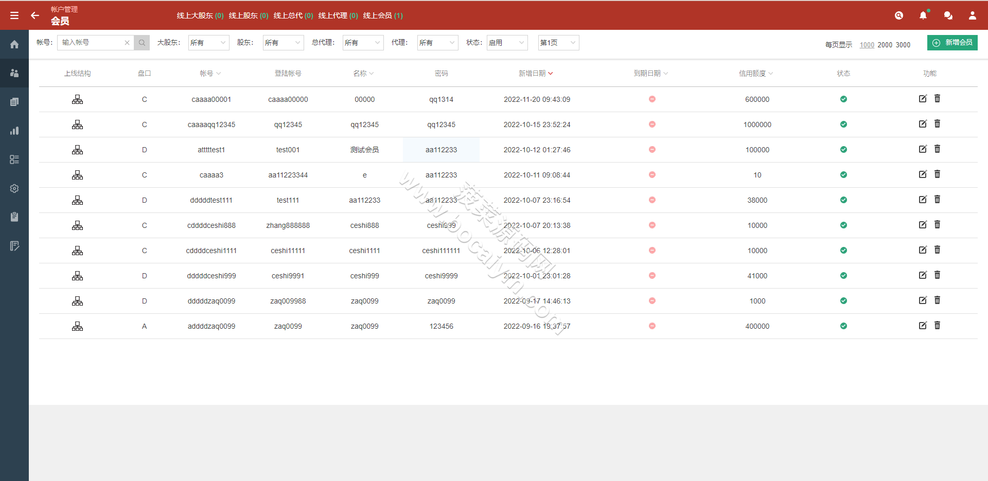Open the settings gear sidebar icon
The image size is (988, 481).
click(x=14, y=188)
